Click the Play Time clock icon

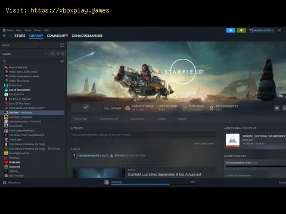coord(185,108)
